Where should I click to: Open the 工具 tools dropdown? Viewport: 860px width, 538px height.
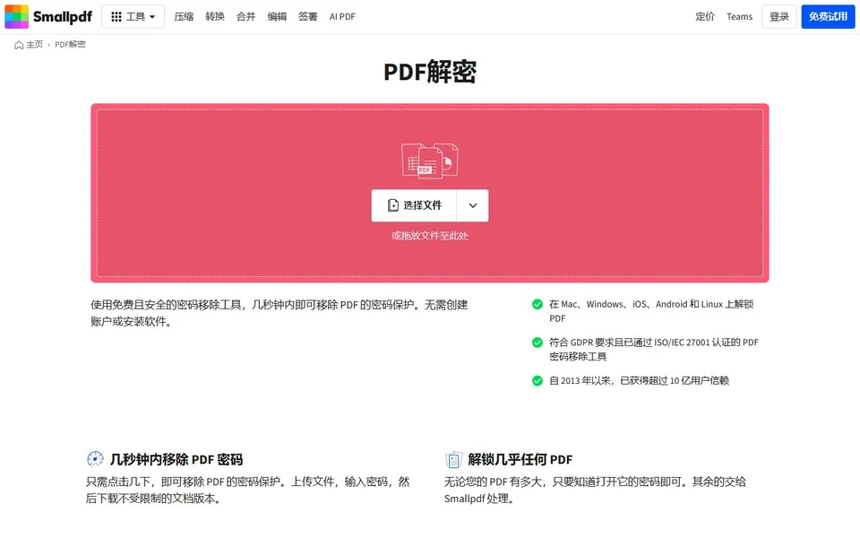point(133,17)
